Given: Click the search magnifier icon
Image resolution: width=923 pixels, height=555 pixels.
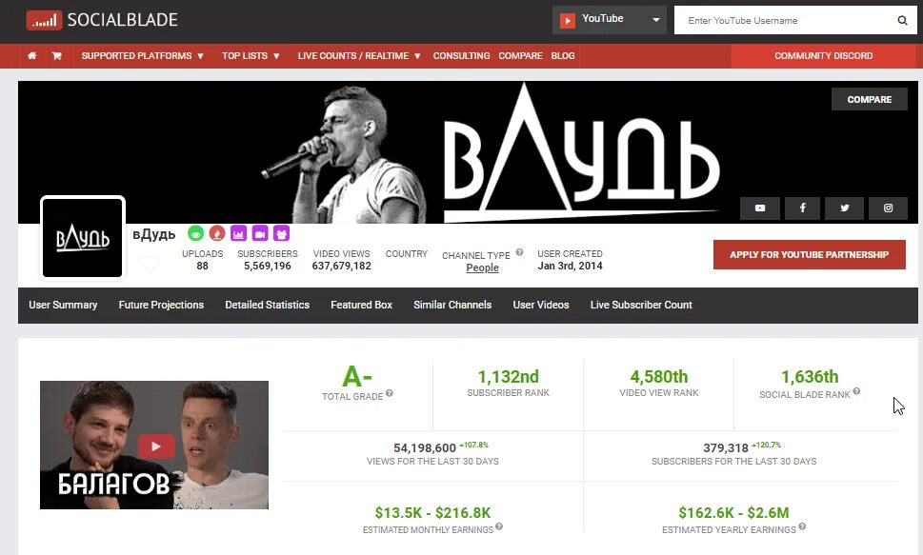Looking at the screenshot, I should pyautogui.click(x=902, y=21).
